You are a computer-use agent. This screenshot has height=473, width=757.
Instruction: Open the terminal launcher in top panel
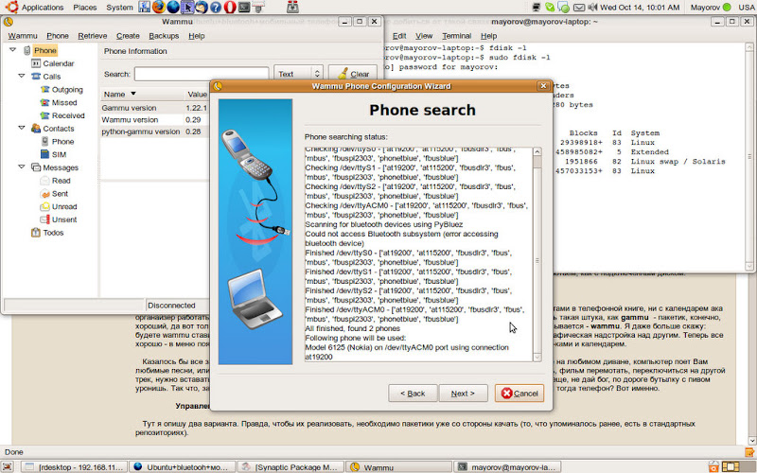click(244, 7)
